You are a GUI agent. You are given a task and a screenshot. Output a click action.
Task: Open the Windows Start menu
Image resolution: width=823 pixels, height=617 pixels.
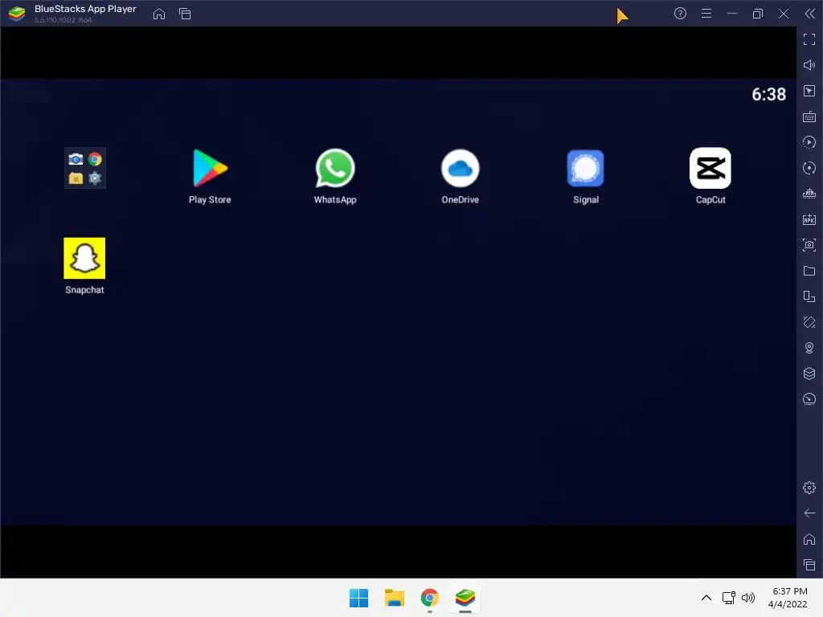[x=358, y=598]
